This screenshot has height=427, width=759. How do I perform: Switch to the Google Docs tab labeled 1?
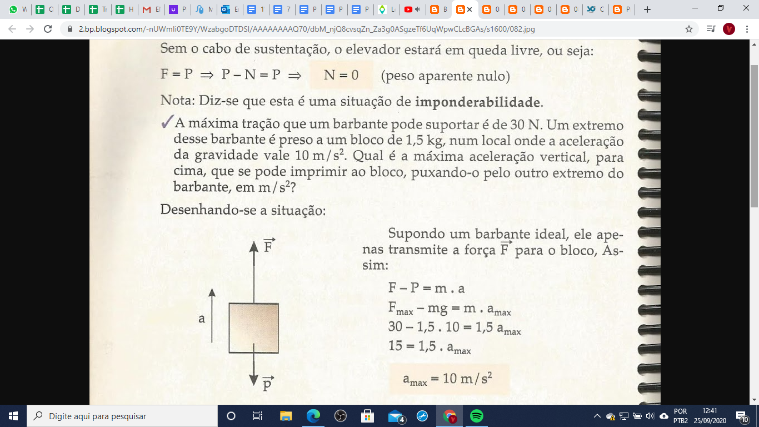click(x=256, y=9)
